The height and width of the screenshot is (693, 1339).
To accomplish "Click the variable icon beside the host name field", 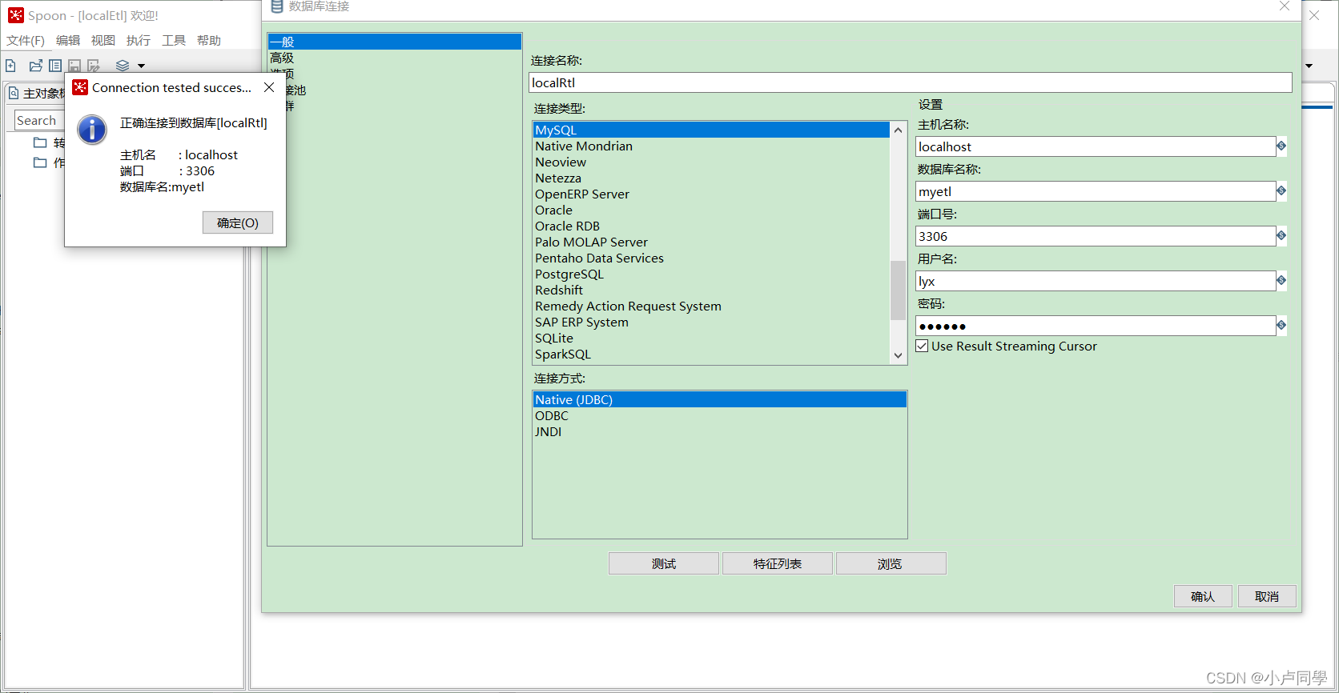I will tap(1281, 146).
